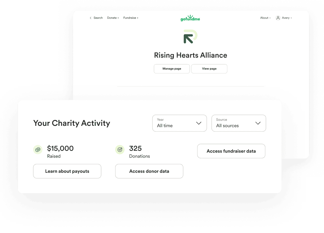The width and height of the screenshot is (324, 233).
Task: Click the Manage page button
Action: click(x=172, y=69)
